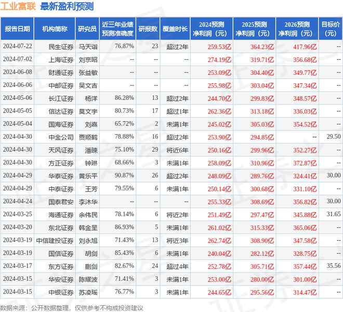Image resolution: width=343 pixels, height=312 pixels.
Task: Click the 2024预测净利润 column header
Action: (212, 29)
